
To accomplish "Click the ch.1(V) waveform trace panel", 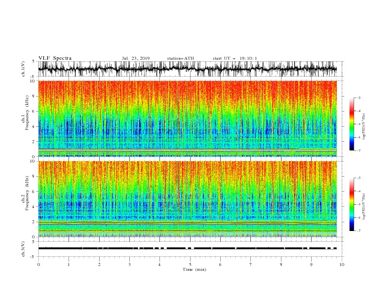I will [x=191, y=69].
